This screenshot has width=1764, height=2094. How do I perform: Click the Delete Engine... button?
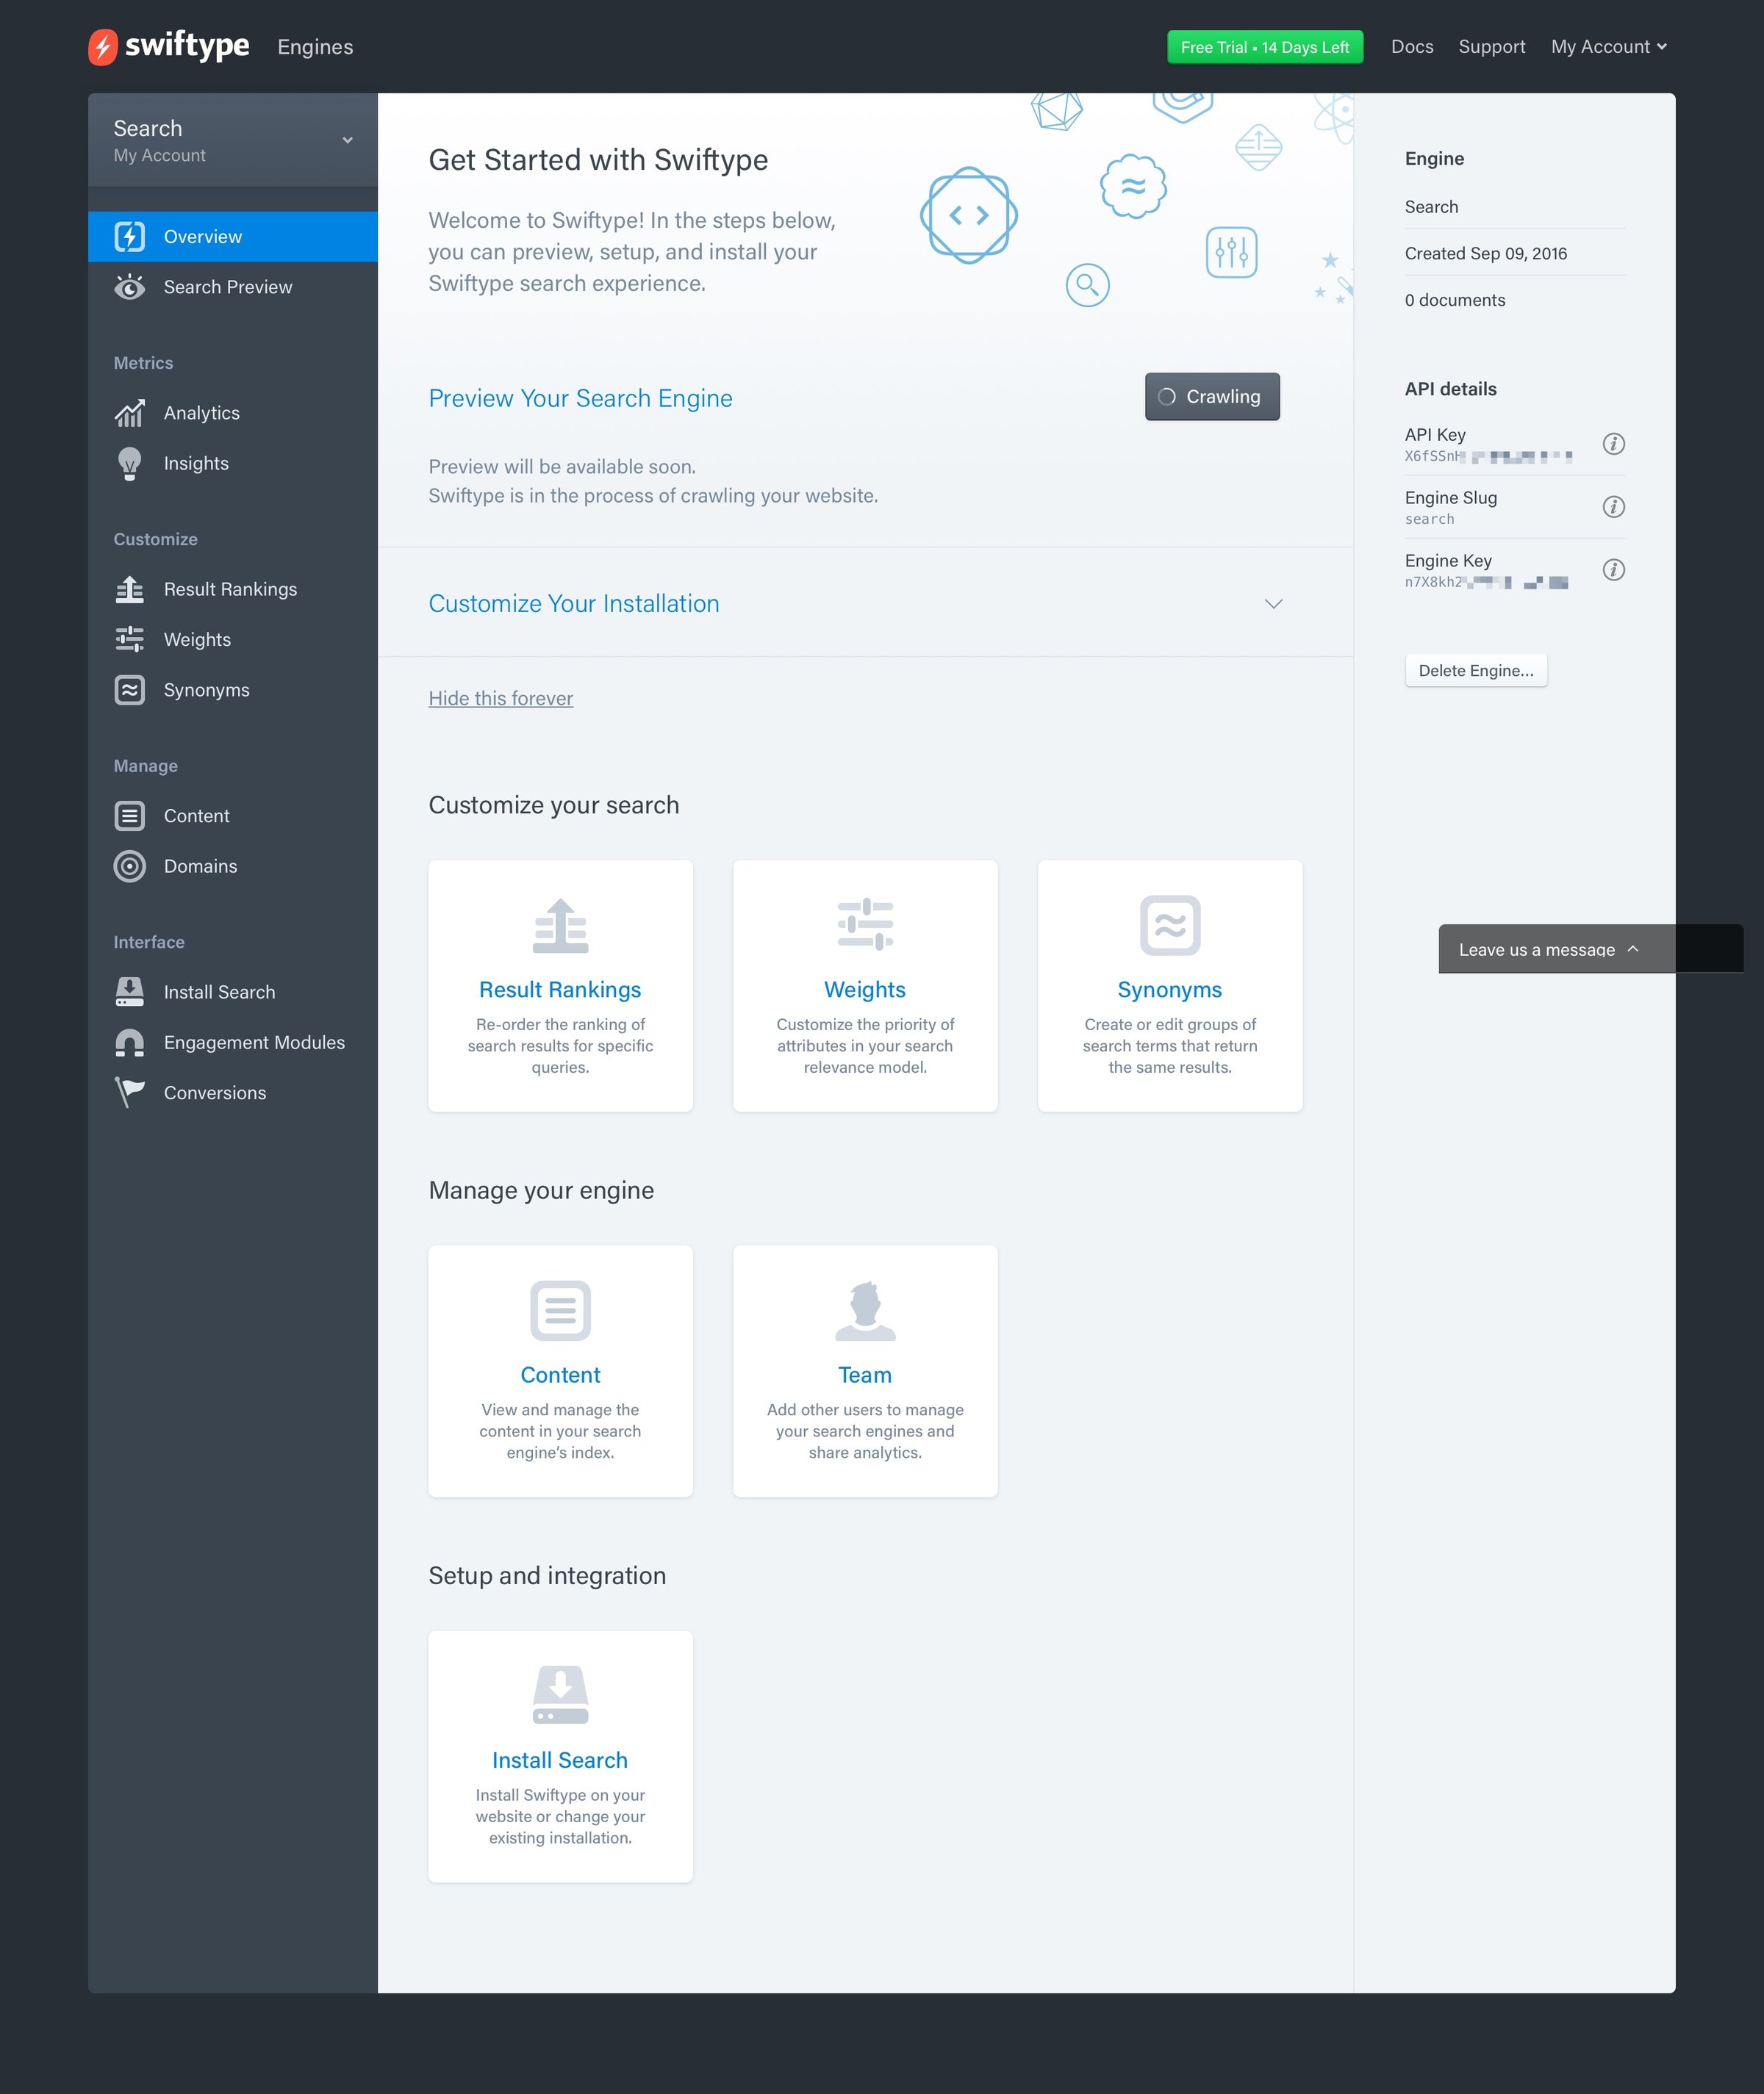point(1476,671)
